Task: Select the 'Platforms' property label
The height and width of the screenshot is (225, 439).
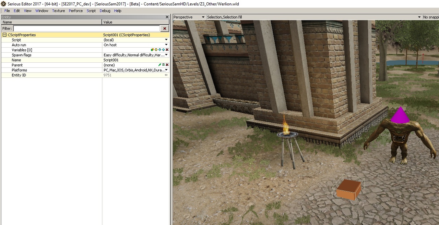Action: 19,70
